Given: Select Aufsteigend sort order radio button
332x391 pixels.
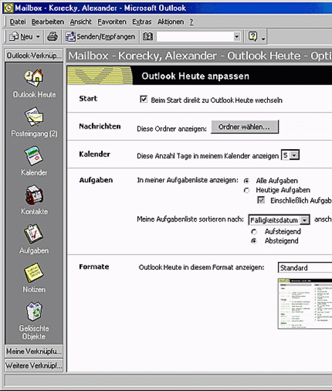Looking at the screenshot, I should coord(254,232).
